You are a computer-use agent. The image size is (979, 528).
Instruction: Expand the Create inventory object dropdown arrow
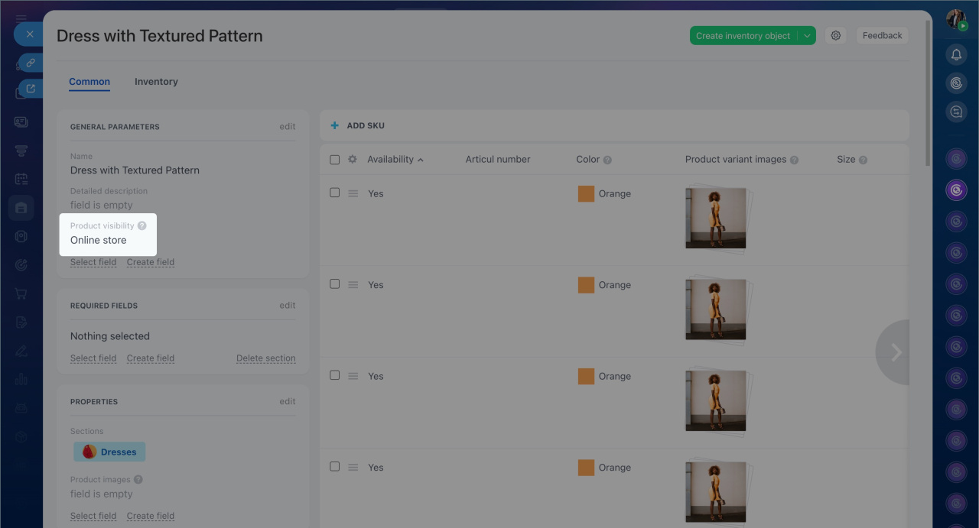[807, 36]
